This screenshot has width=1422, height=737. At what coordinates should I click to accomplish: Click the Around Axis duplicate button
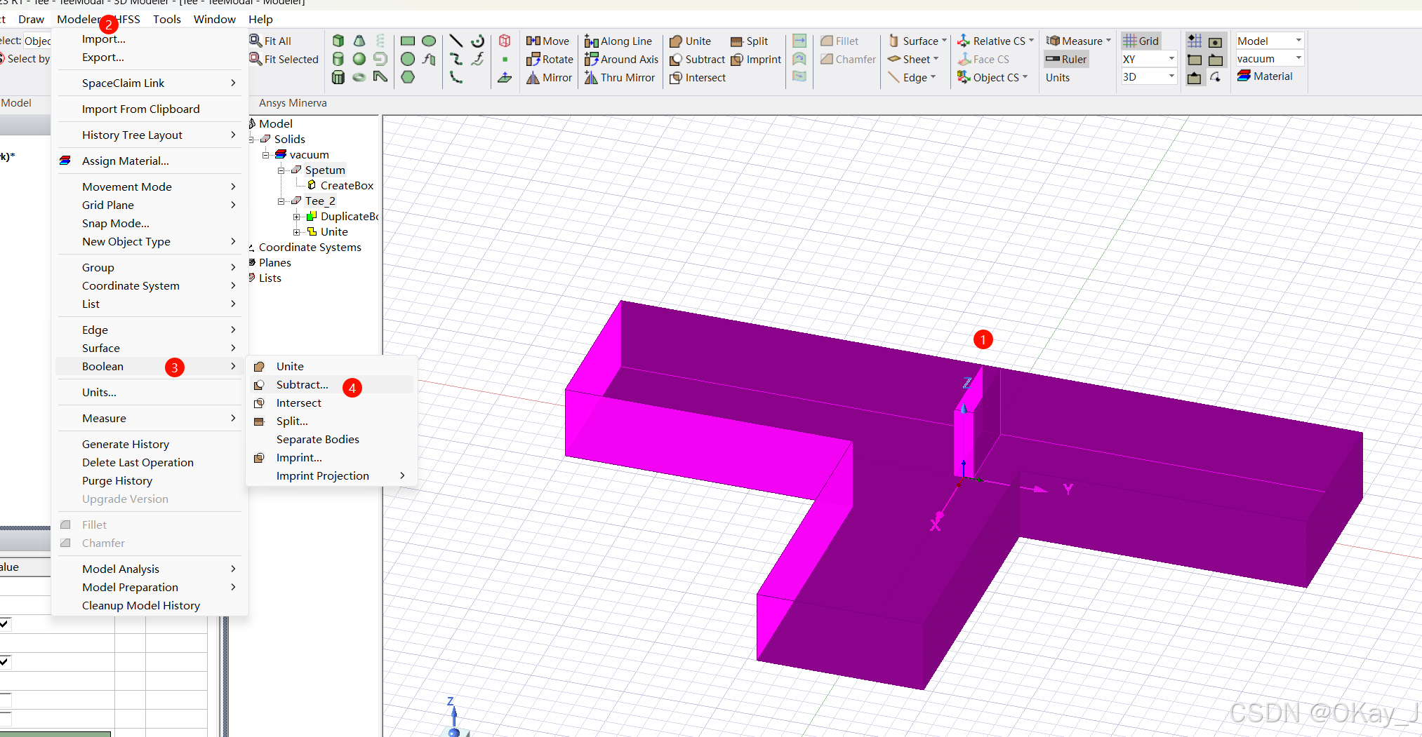[x=622, y=59]
